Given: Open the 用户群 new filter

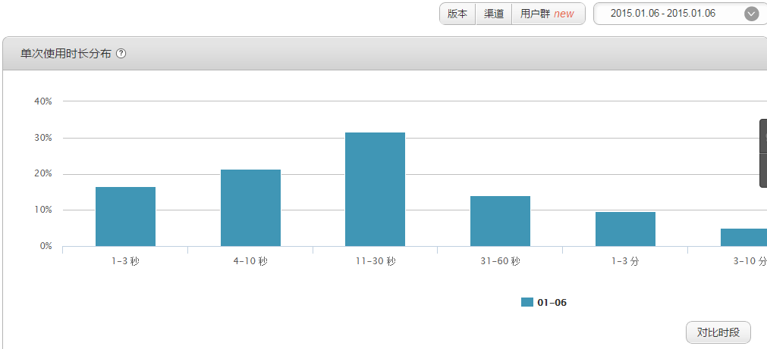Looking at the screenshot, I should pos(549,14).
